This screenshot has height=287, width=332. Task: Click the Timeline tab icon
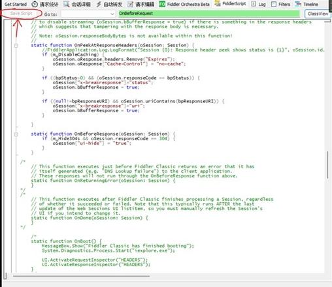point(297,4)
